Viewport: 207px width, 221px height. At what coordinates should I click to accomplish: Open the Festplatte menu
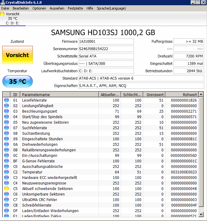point(75,8)
